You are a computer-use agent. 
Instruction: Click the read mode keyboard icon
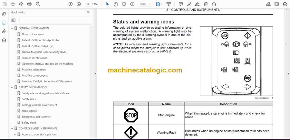168,4
